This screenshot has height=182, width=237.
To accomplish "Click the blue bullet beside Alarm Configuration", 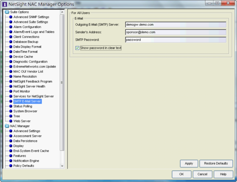I will pos(11,27).
